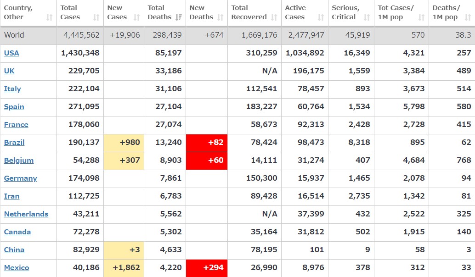Select USA active cases 1,034,892
This screenshot has height=277, width=475.
click(x=305, y=53)
